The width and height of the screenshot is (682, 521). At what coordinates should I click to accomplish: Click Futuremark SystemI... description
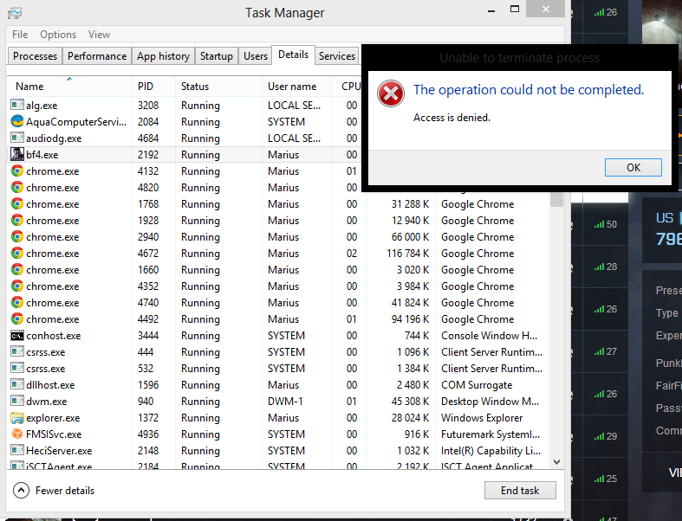[x=490, y=434]
